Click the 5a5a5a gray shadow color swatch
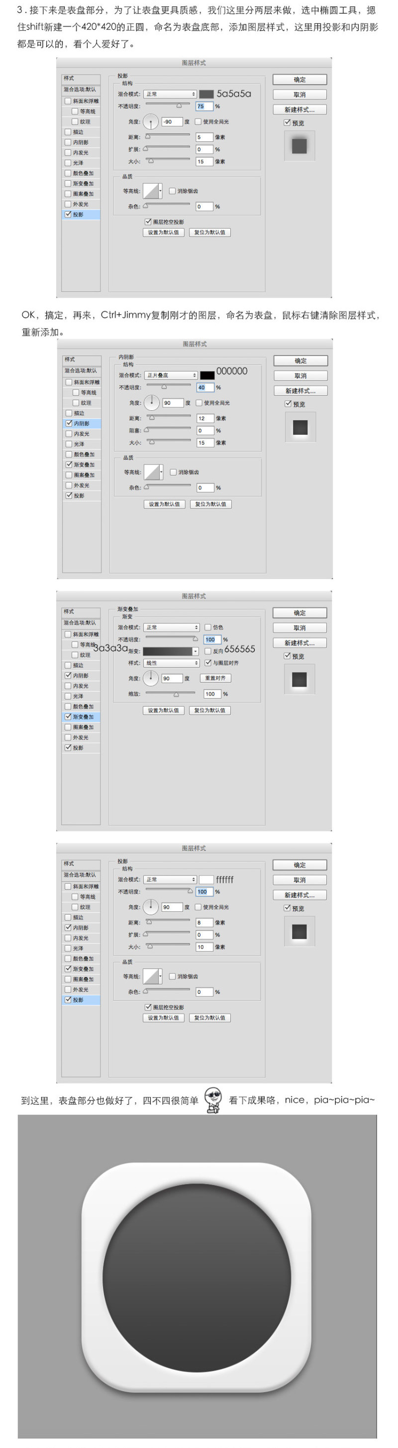398x1448 pixels. pyautogui.click(x=206, y=94)
